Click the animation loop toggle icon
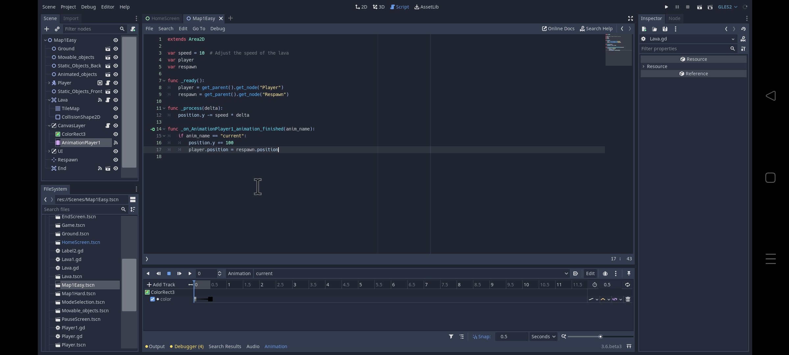Image resolution: width=789 pixels, height=355 pixels. tap(627, 285)
